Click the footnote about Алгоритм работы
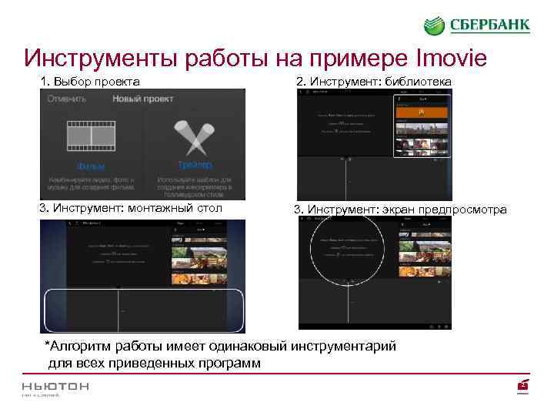Viewport: 554px width, 416px height. [x=221, y=354]
